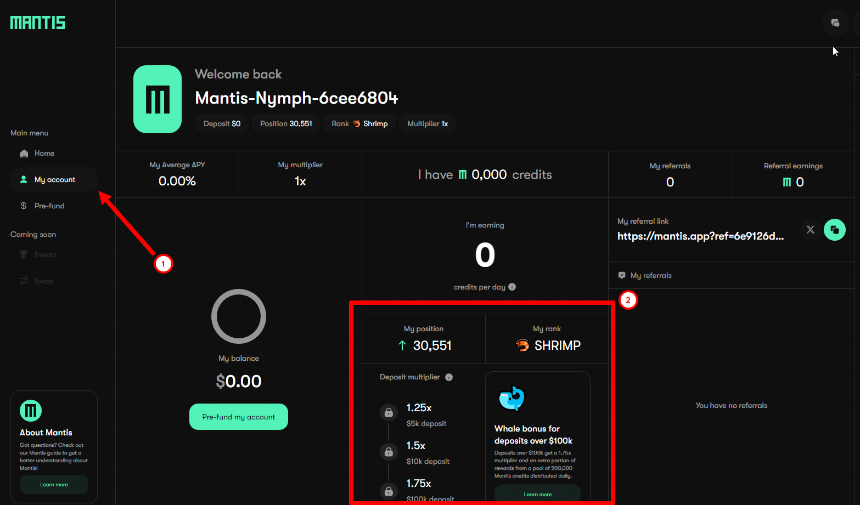
Task: Copy the referral link with green icon
Action: [835, 230]
